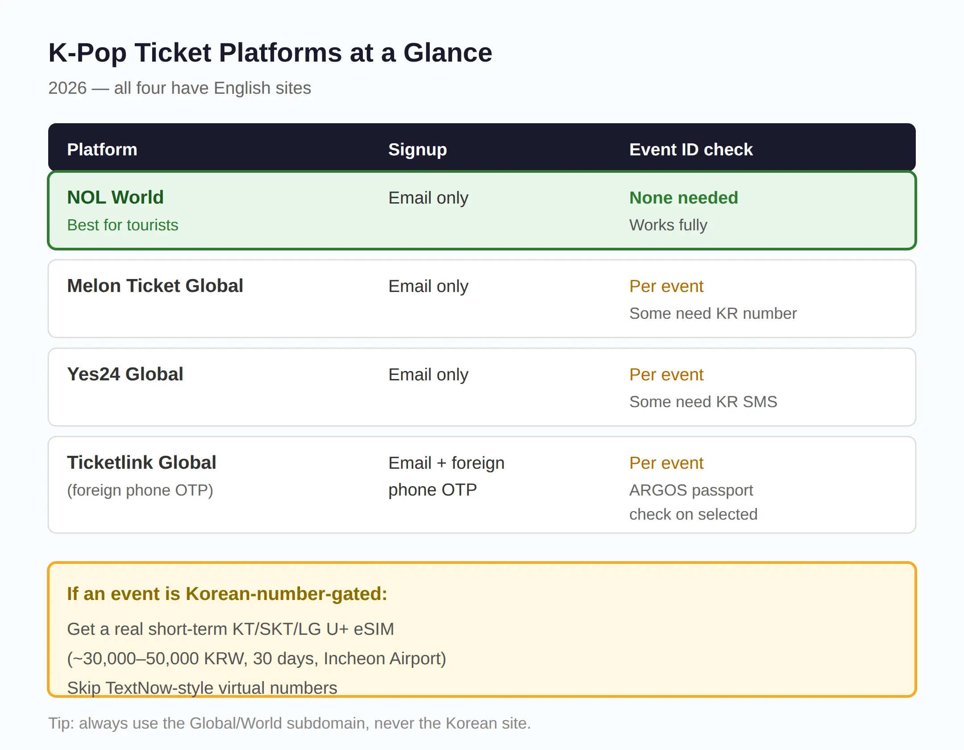Select the Melon Ticket Global platform name
964x750 pixels.
tap(155, 286)
